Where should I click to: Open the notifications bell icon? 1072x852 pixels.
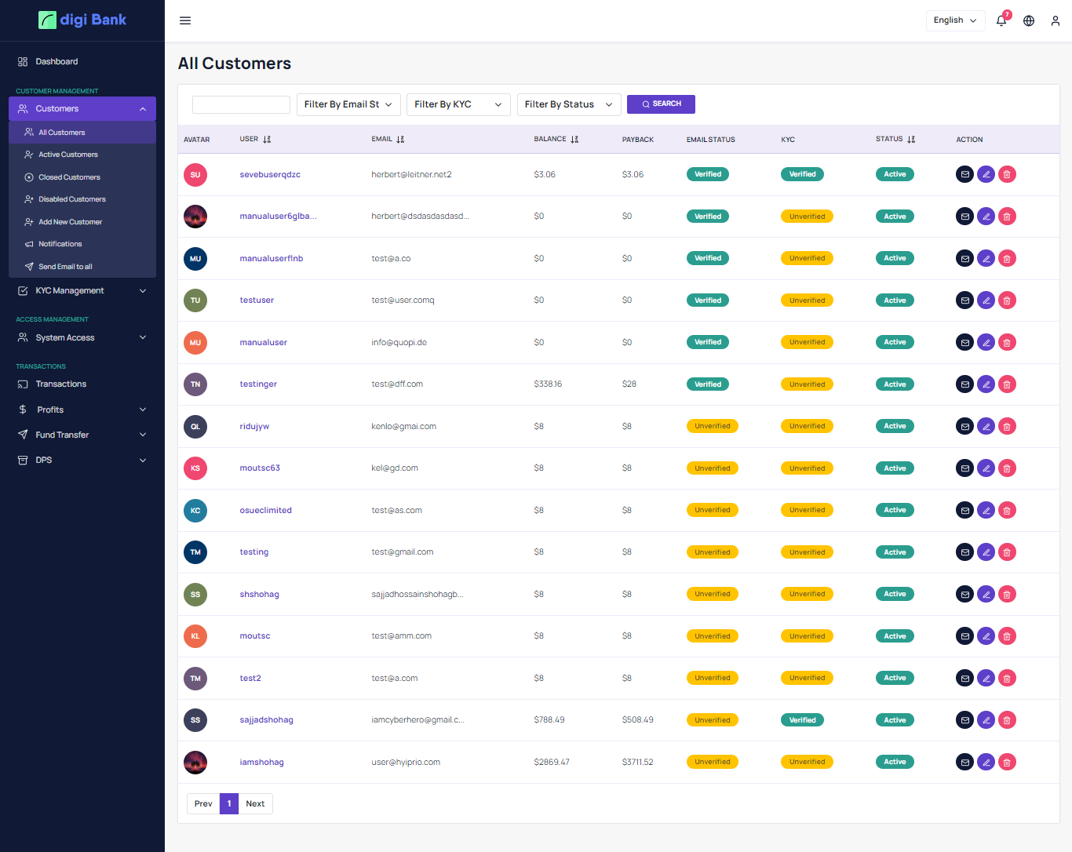pyautogui.click(x=1001, y=20)
